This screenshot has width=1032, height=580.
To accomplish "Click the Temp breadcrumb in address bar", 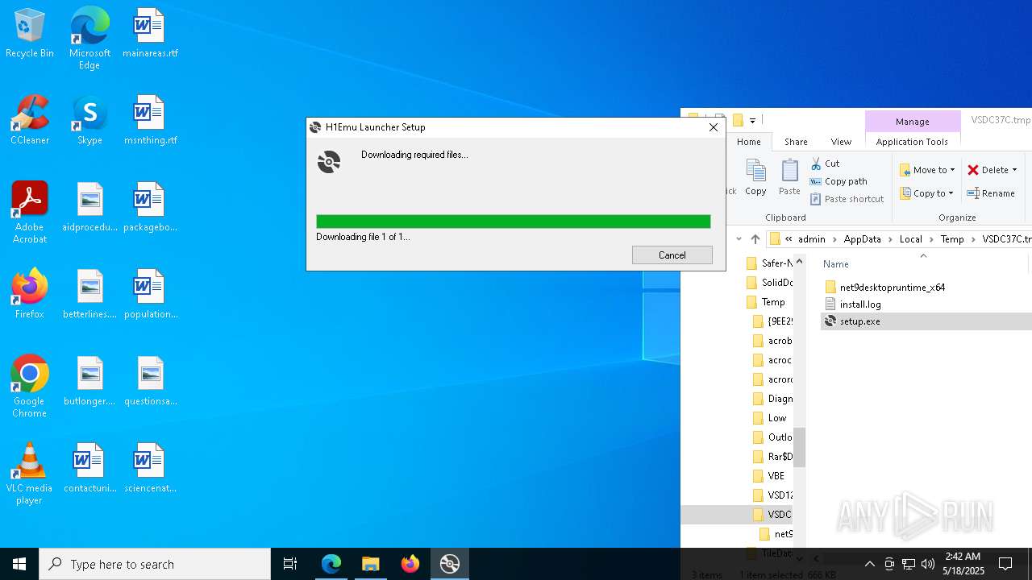I will 952,239.
